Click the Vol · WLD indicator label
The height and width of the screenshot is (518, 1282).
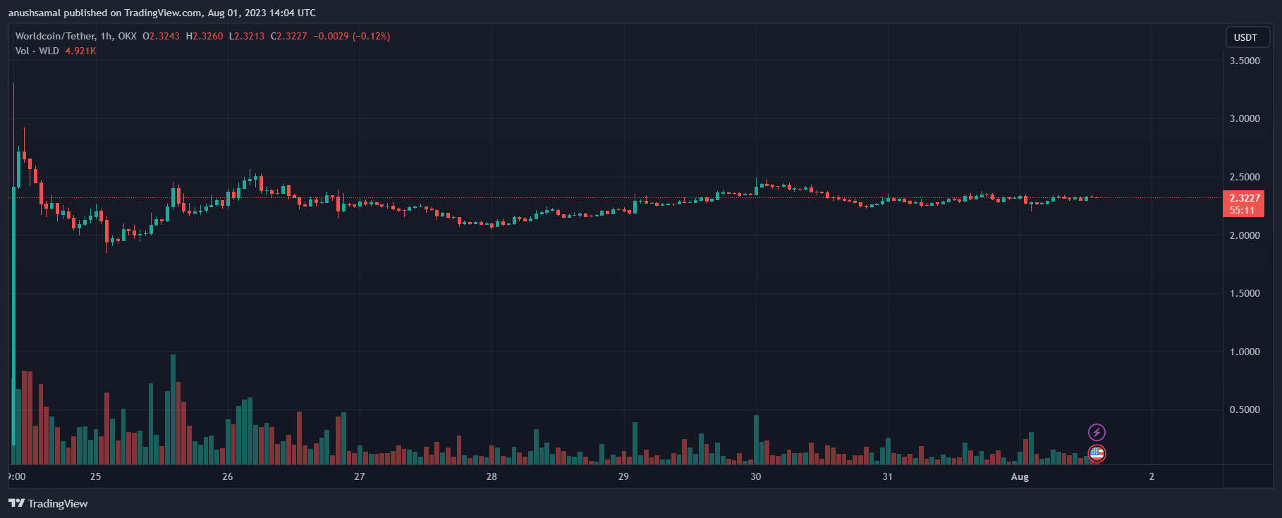click(x=37, y=51)
